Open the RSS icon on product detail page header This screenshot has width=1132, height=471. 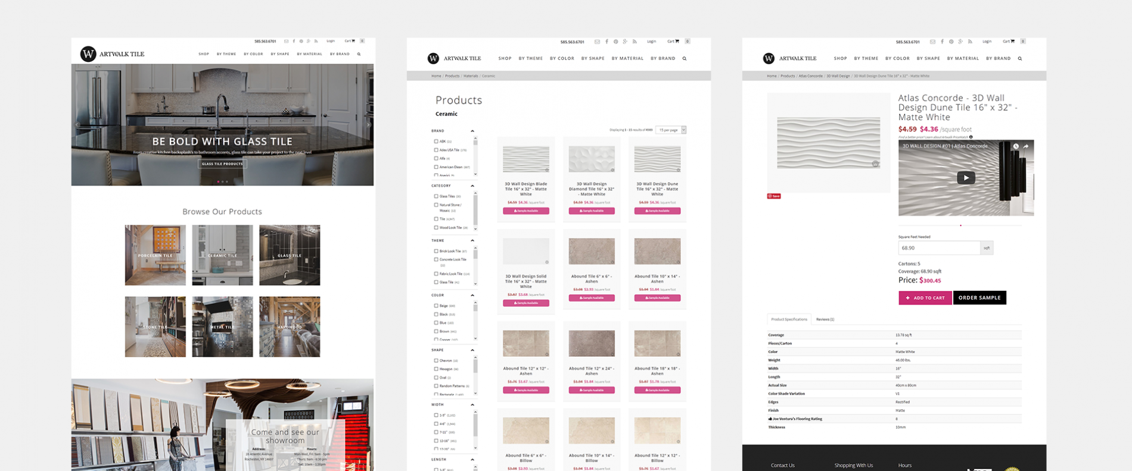970,42
